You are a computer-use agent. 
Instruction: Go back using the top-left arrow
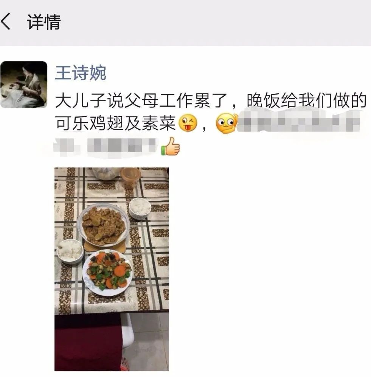coord(6,22)
